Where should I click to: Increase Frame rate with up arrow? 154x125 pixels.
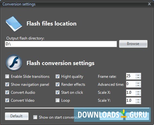click(138, 75)
